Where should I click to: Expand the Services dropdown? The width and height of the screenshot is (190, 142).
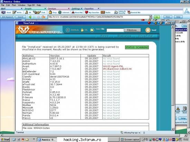(x=69, y=9)
